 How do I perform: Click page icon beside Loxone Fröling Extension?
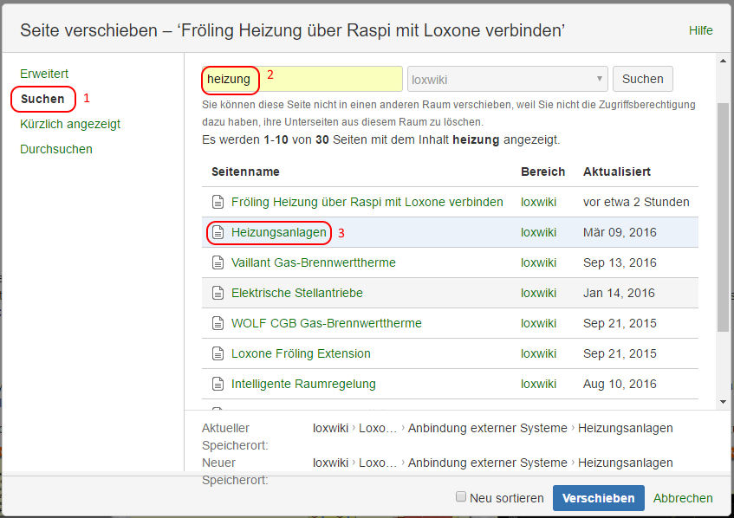click(218, 353)
